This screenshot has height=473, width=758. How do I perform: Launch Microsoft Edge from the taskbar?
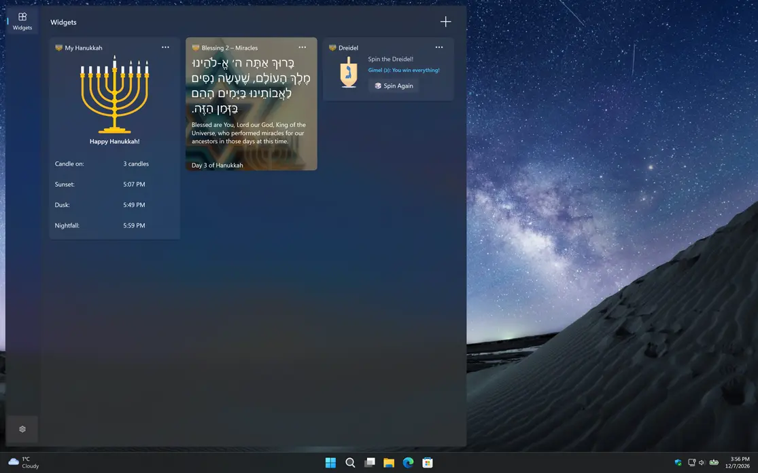pos(408,462)
